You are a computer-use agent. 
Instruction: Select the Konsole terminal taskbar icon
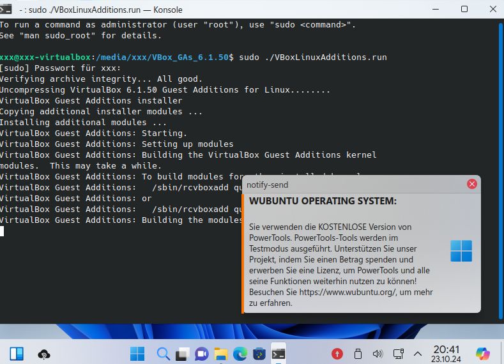(279, 354)
